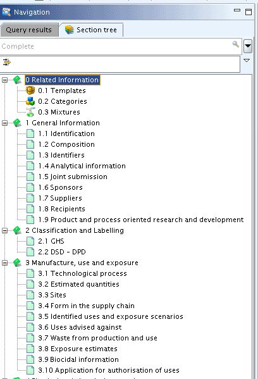
Task: Click the green book icon beside General Information
Action: [x=17, y=123]
